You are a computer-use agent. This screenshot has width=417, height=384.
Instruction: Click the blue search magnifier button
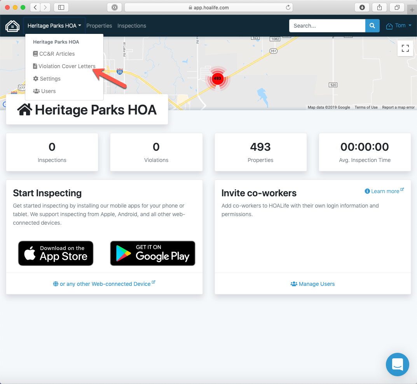coord(372,26)
